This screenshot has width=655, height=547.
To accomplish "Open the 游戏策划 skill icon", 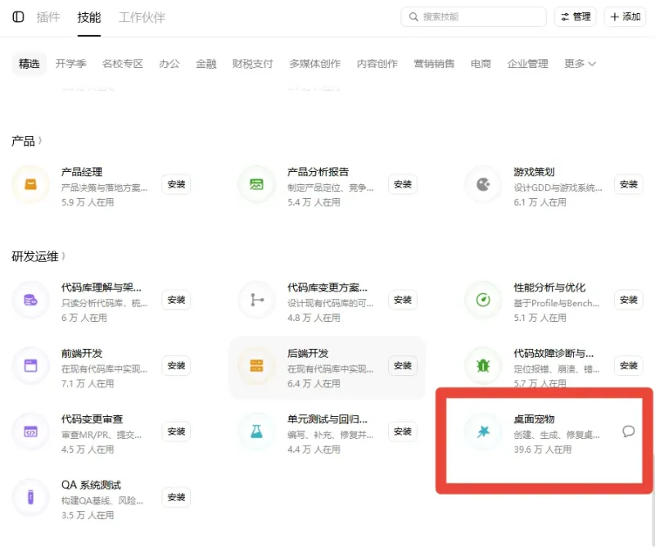I will pos(483,184).
